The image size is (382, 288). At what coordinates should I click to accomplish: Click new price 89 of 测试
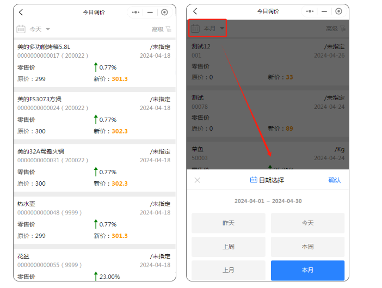pyautogui.click(x=289, y=128)
